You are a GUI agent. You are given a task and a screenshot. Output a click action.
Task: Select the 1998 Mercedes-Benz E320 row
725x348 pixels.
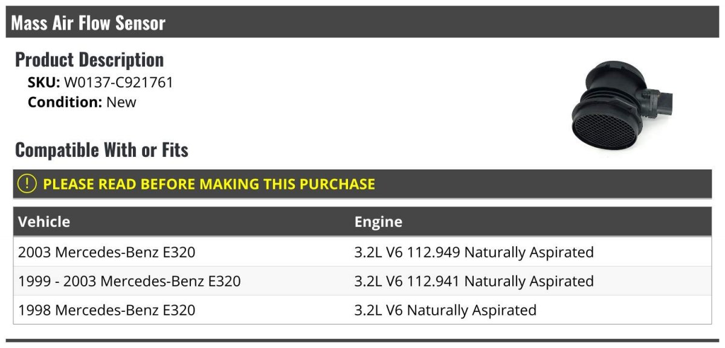107,310
